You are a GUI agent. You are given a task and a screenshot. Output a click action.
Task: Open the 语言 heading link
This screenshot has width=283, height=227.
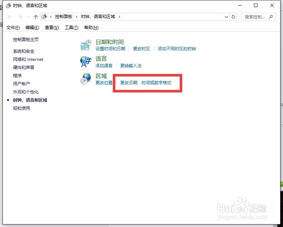tap(101, 59)
